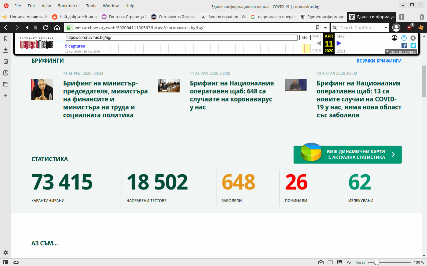
Task: Bookmark this page from the address bar
Action: pyautogui.click(x=318, y=28)
